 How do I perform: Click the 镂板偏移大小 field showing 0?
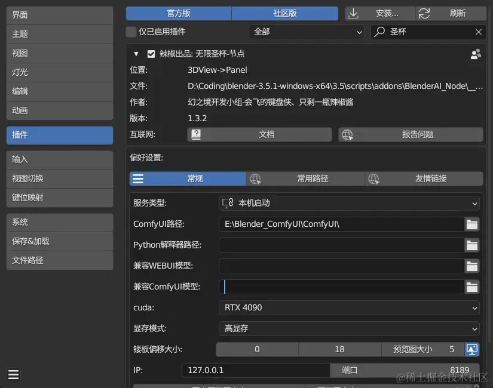click(257, 349)
